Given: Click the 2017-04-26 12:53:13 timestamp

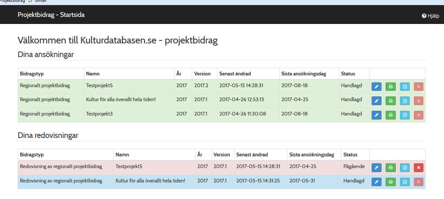Looking at the screenshot, I should point(242,100).
